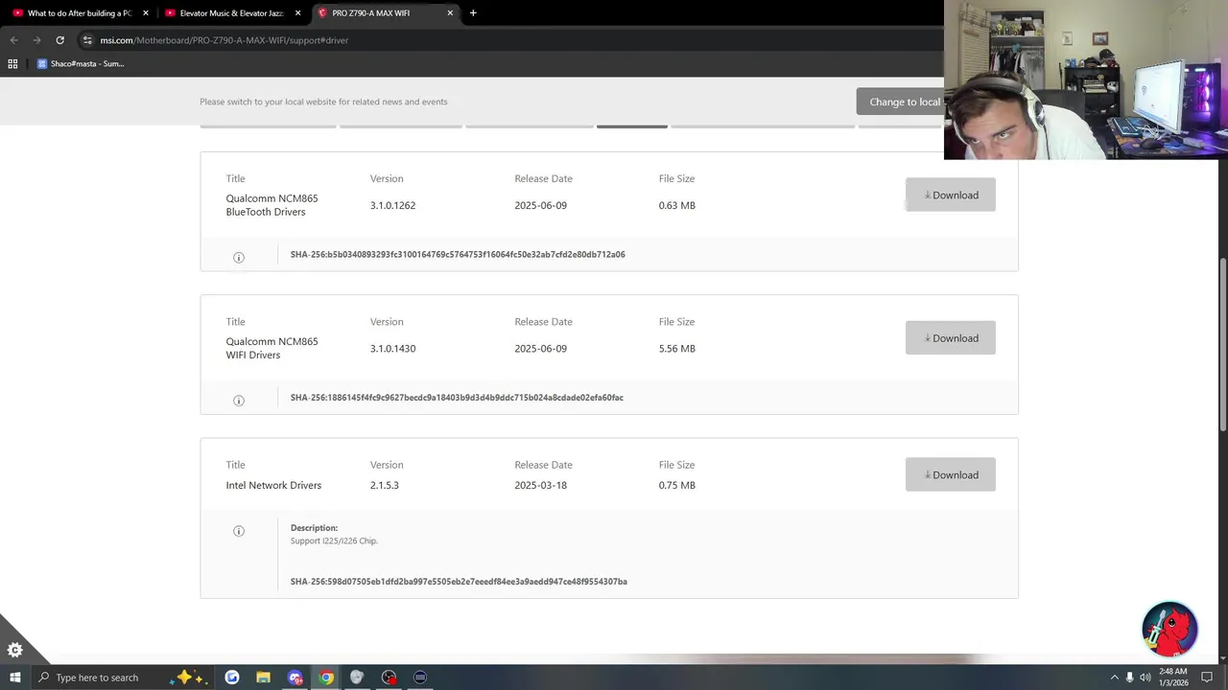
Task: Click the Qualcomm NCM865 BlueTooth Drivers title
Action: pyautogui.click(x=272, y=205)
